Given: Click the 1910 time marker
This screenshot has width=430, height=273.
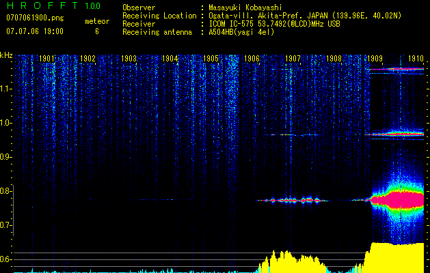Looking at the screenshot, I should click(x=416, y=59).
